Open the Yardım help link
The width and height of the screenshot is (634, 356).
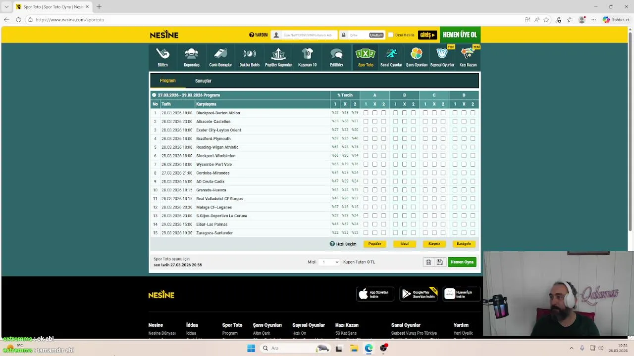point(258,35)
